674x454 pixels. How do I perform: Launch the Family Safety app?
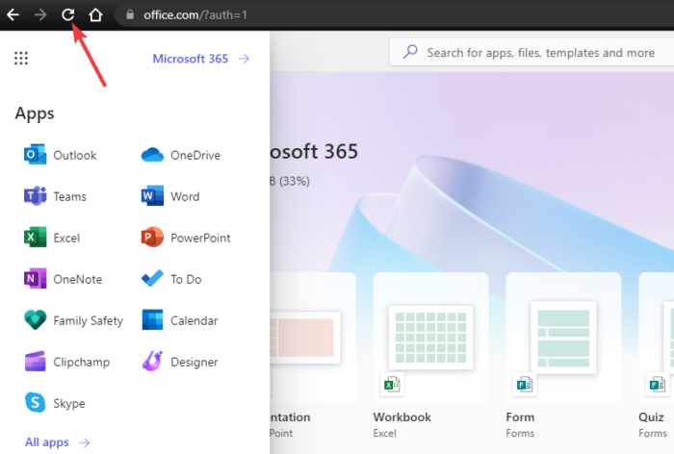click(73, 320)
